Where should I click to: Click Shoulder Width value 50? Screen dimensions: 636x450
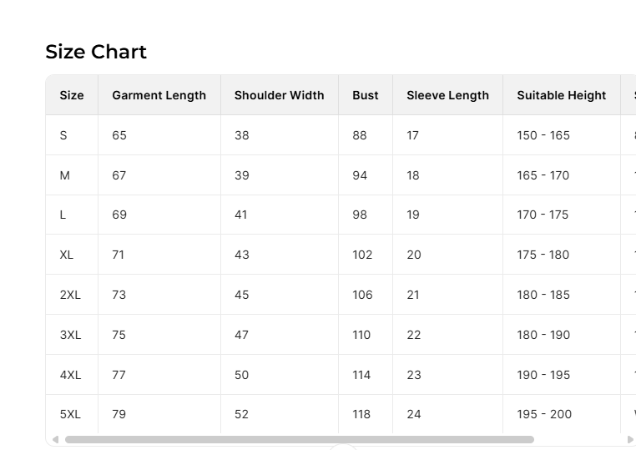tap(241, 375)
